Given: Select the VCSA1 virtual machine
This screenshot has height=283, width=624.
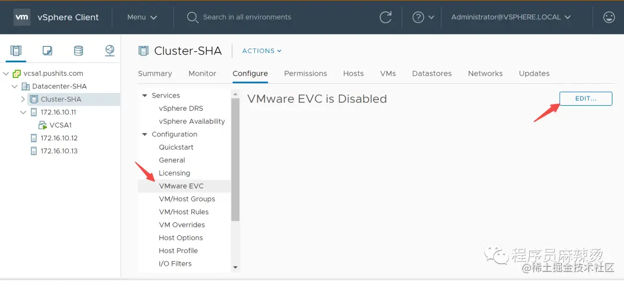Looking at the screenshot, I should (x=61, y=125).
